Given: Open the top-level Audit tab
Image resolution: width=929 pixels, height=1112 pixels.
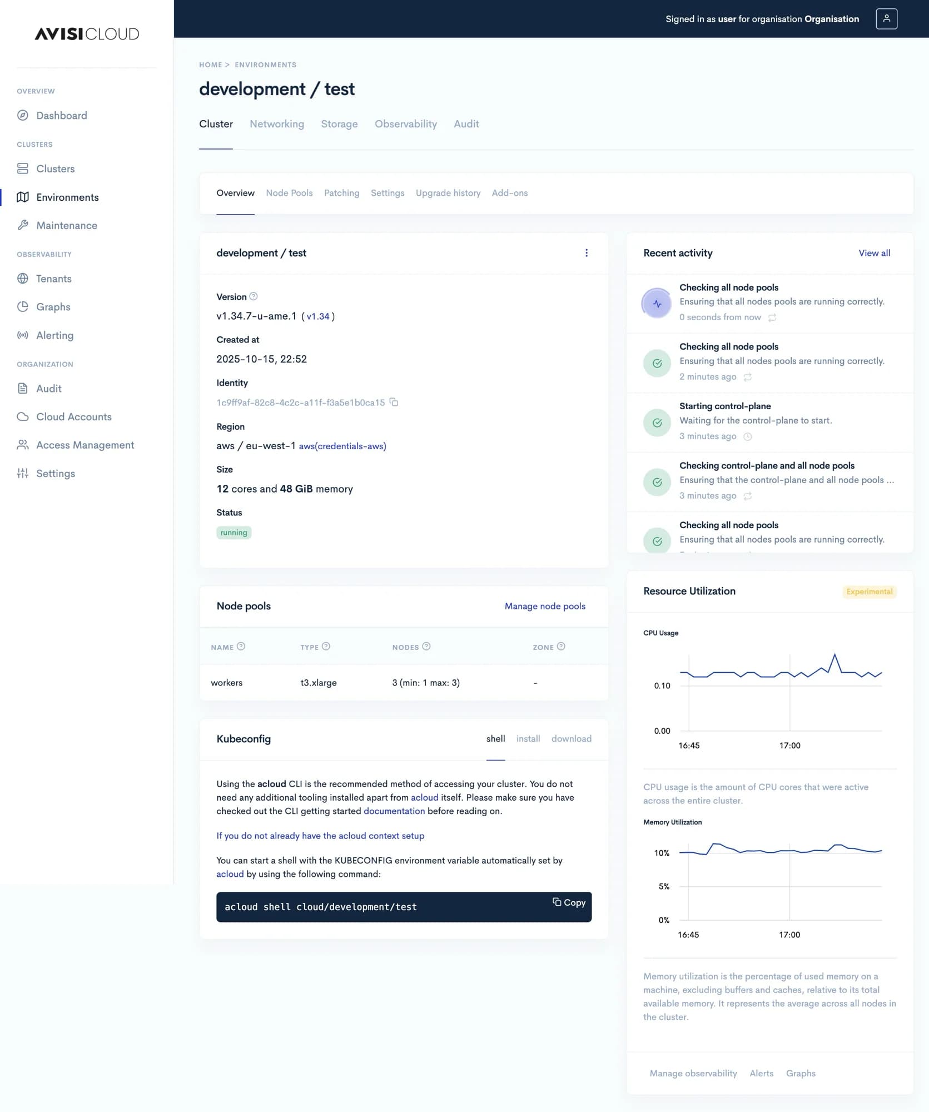Looking at the screenshot, I should (x=466, y=124).
